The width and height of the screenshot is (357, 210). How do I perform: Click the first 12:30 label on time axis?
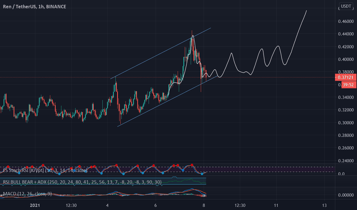point(71,205)
